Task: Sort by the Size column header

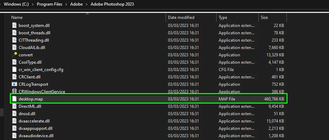Action: point(264,17)
